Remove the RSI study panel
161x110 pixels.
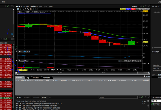click(16, 51)
